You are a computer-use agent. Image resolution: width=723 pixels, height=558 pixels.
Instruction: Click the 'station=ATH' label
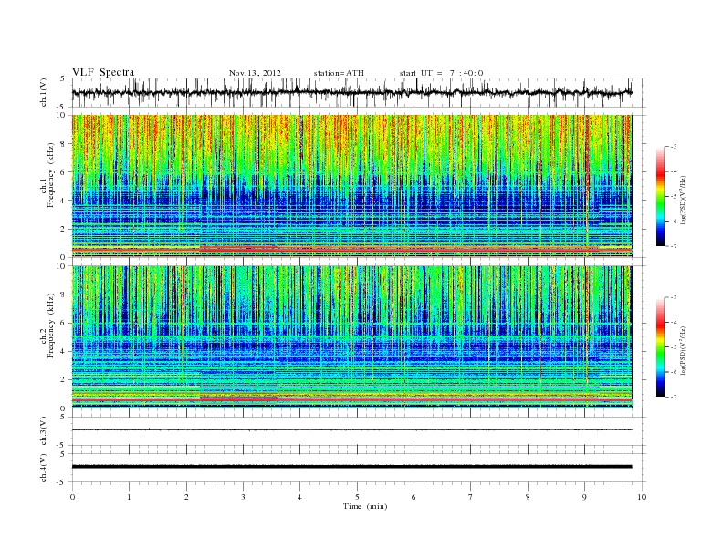pos(339,73)
